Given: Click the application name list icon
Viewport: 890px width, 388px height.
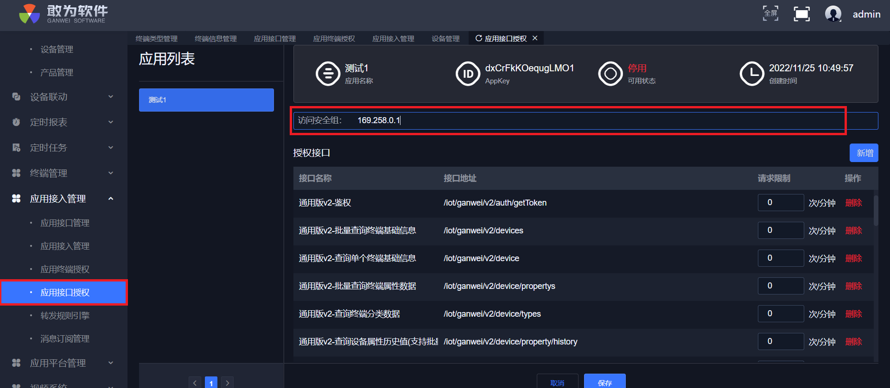Looking at the screenshot, I should click(328, 74).
